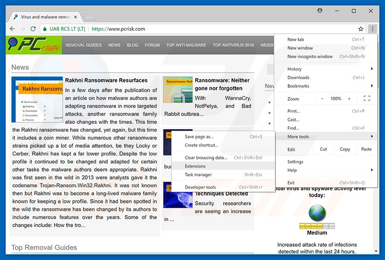
Task: Click the Paste button in Edit row
Action: click(x=366, y=149)
